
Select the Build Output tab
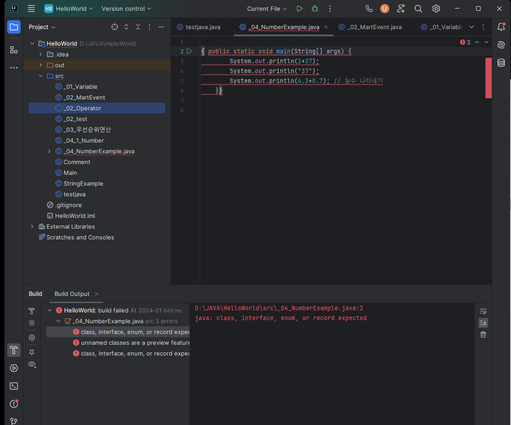(x=72, y=294)
